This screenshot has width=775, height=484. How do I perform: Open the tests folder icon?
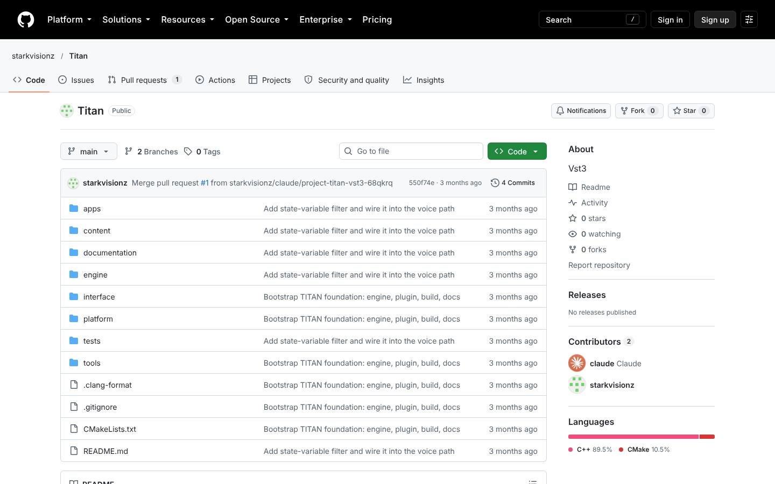(74, 340)
